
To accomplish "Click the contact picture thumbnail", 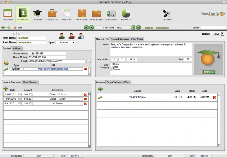I will pyautogui.click(x=208, y=57).
